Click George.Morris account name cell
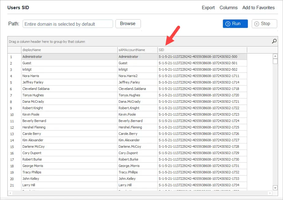Viewport: 283px width, 200px height. coord(137,166)
